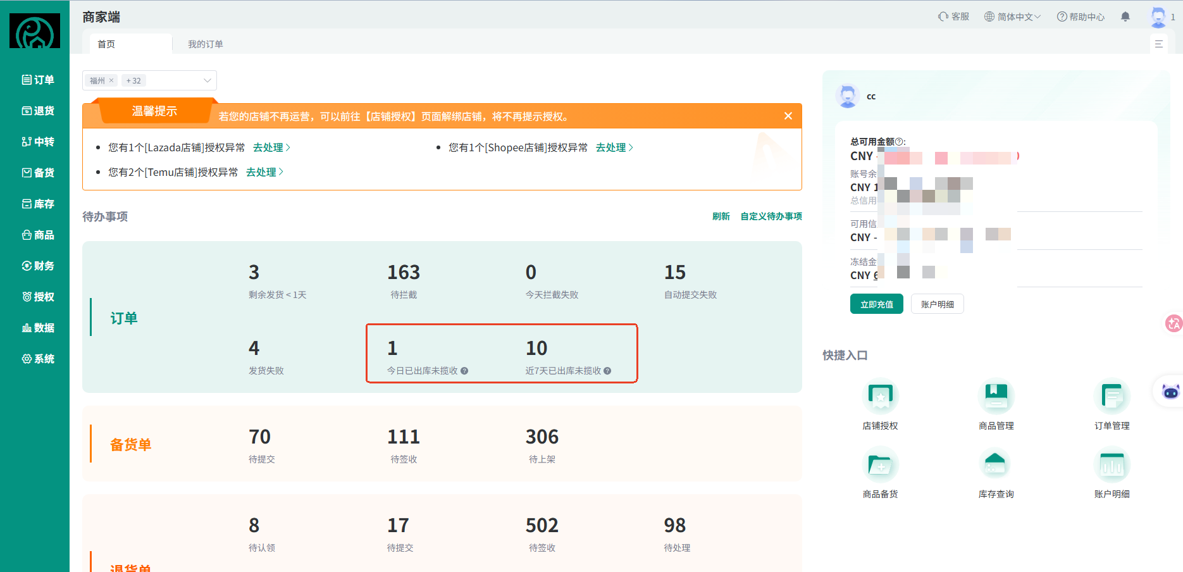Screen dimensions: 1183x572
Task: Click the 立即充值 button
Action: [877, 304]
